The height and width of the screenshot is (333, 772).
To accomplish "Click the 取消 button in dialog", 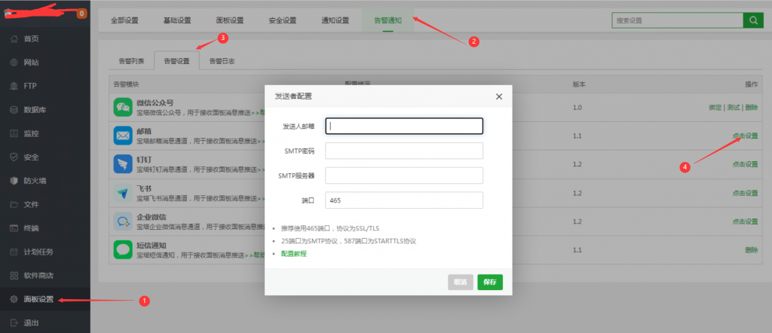I will [x=460, y=283].
